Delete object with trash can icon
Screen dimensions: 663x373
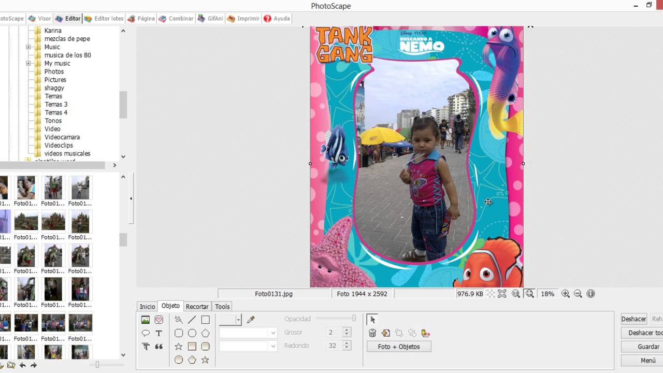point(372,333)
